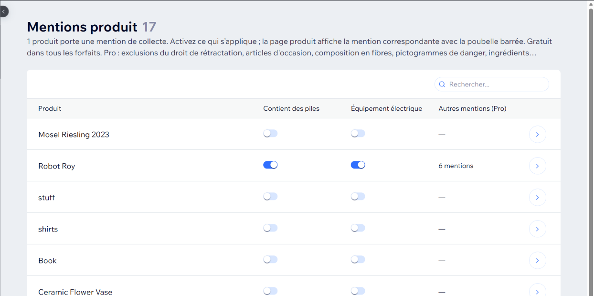Disable Équipement électrique for Robot Roy
This screenshot has height=296, width=594.
(x=358, y=165)
